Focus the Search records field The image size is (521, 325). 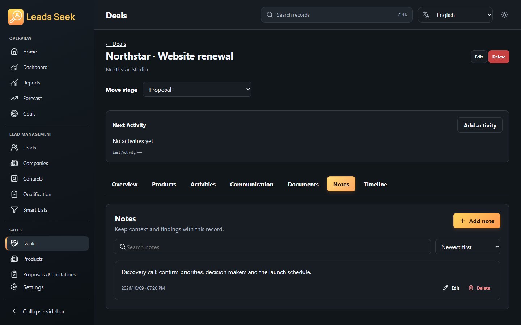[336, 15]
